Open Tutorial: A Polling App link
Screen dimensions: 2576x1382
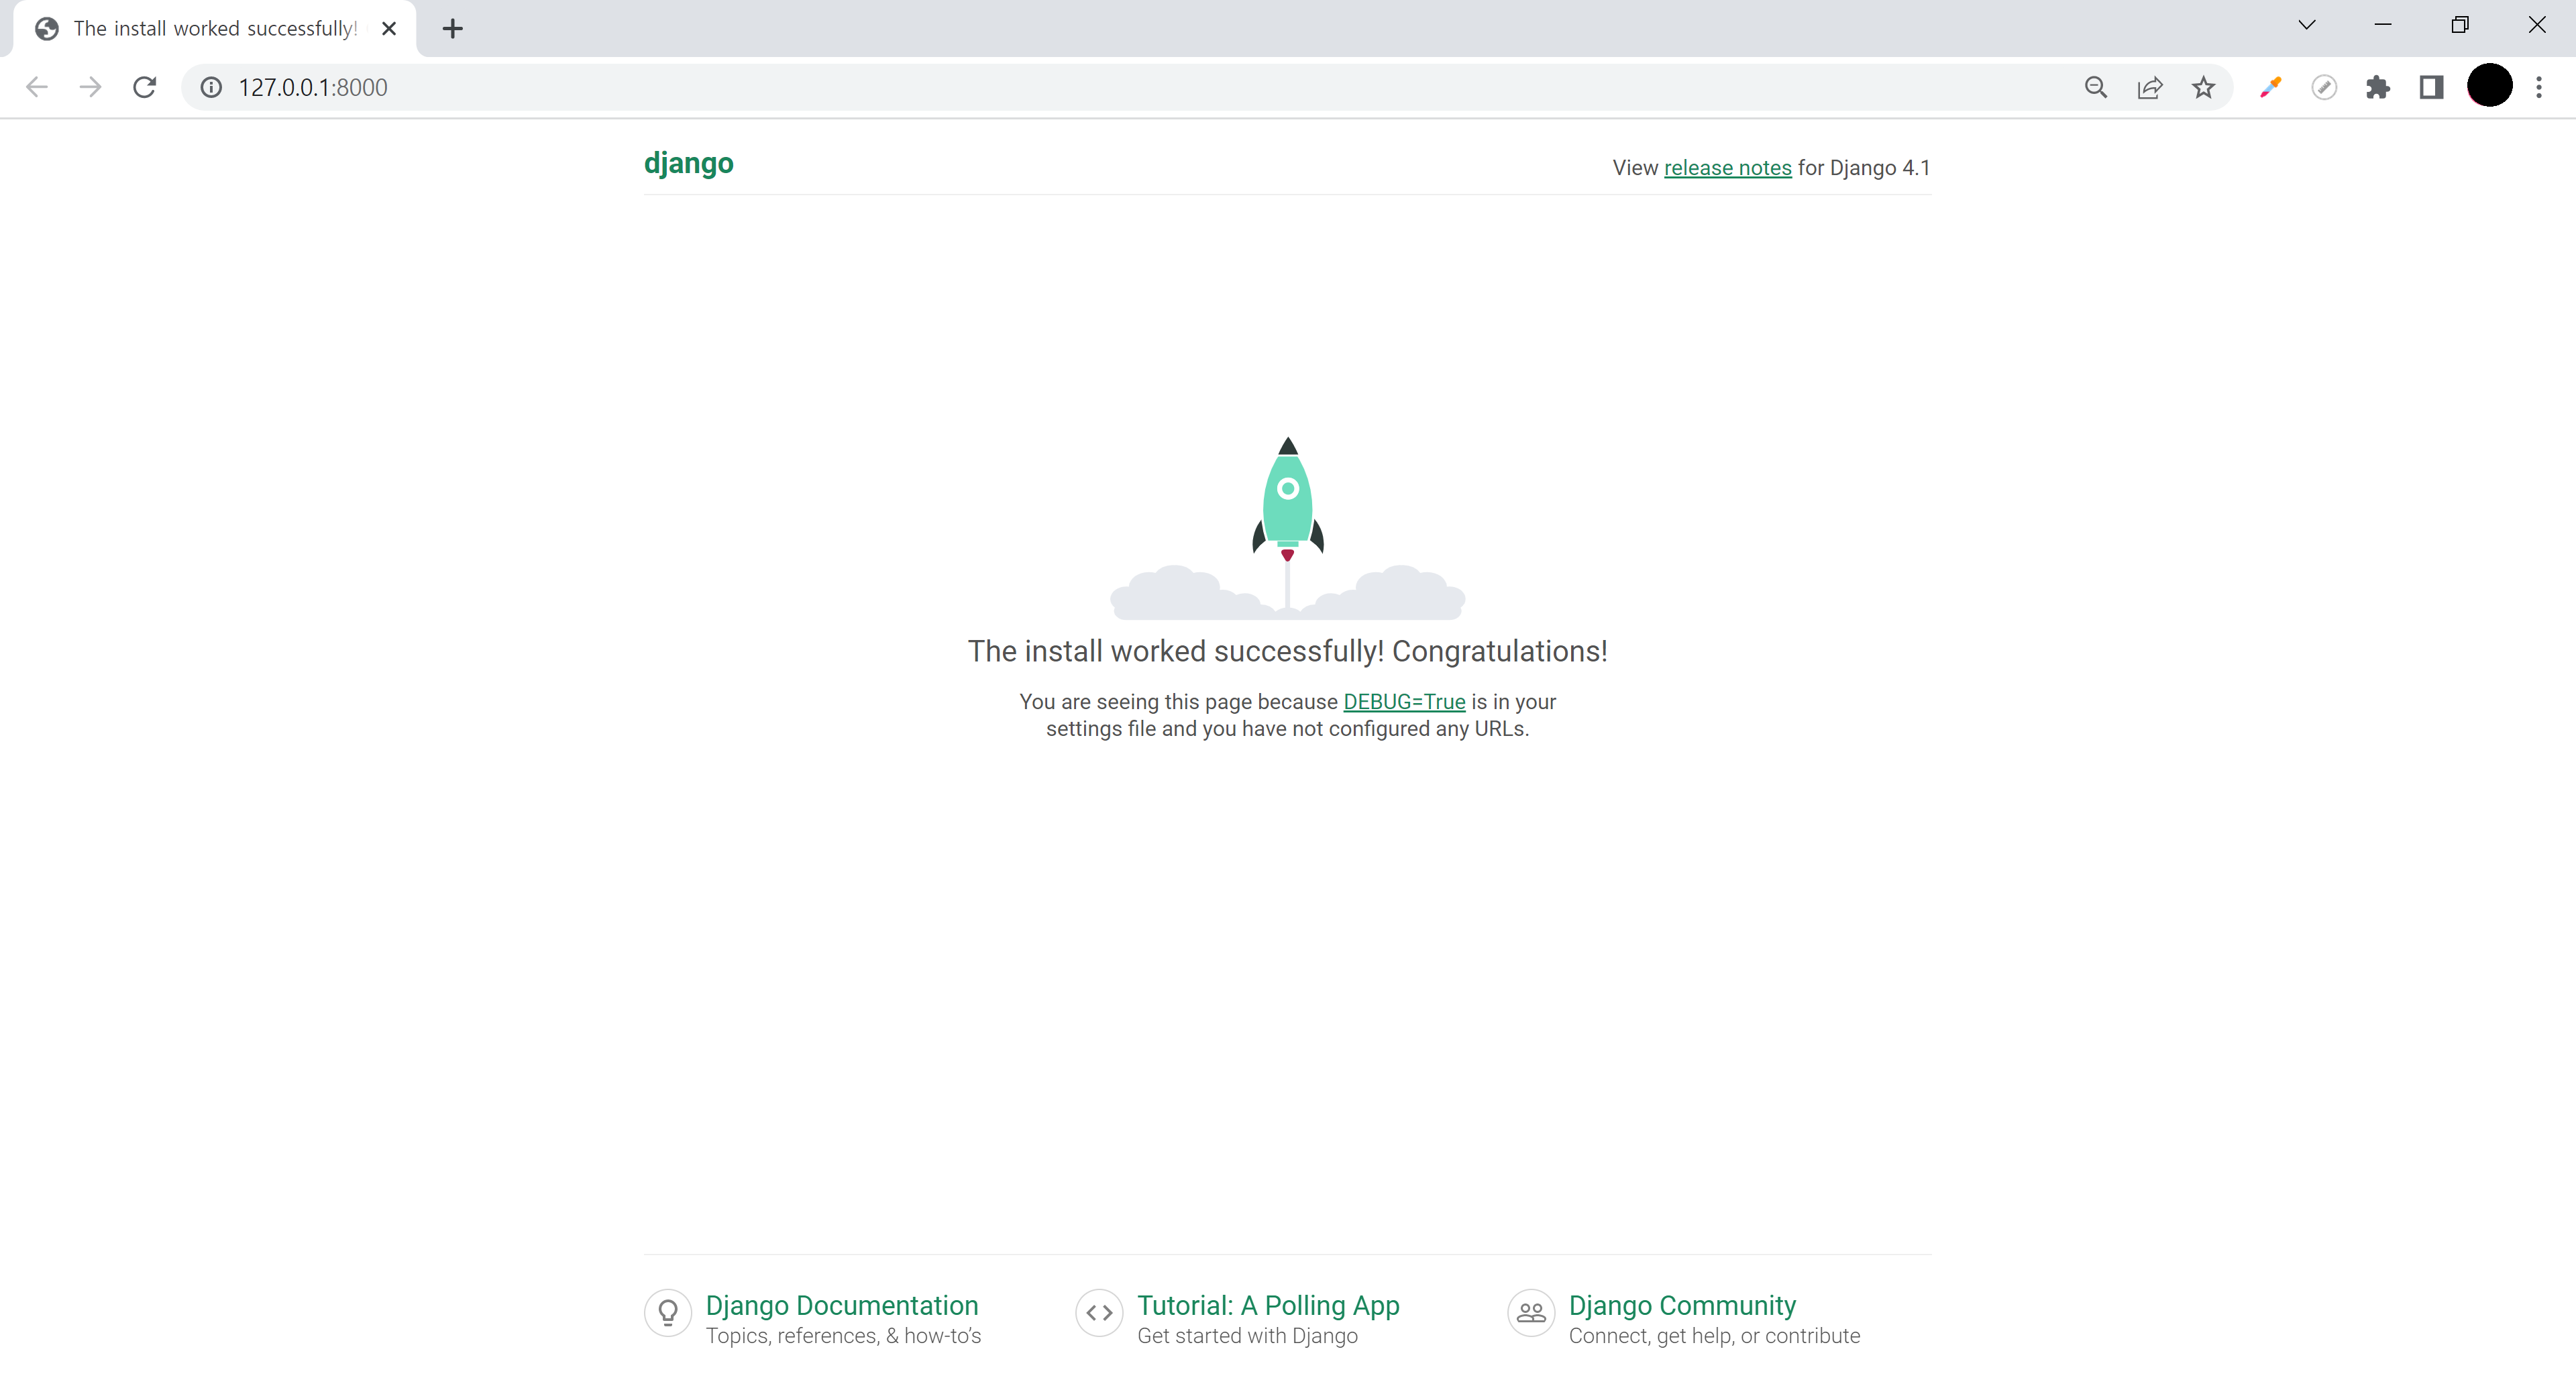[1267, 1305]
